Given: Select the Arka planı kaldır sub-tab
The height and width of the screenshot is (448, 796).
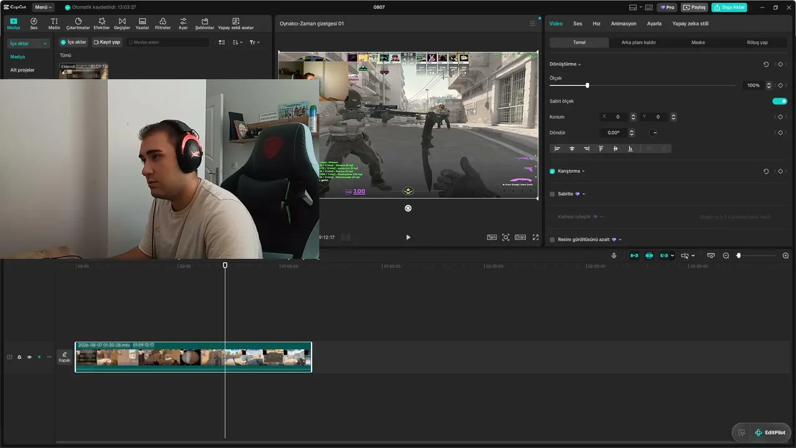Looking at the screenshot, I should click(x=639, y=42).
